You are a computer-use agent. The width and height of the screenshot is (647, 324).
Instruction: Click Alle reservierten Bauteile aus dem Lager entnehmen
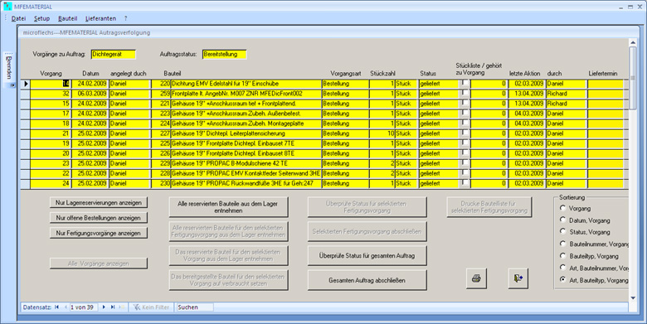[x=229, y=207]
